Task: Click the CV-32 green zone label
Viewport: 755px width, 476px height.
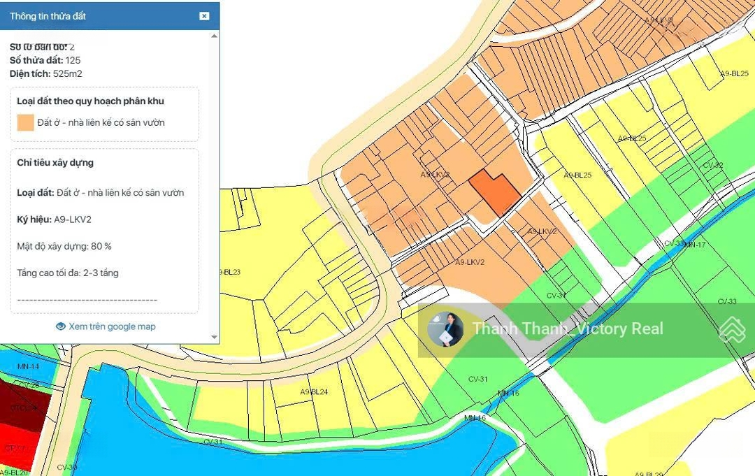Action: click(x=713, y=166)
